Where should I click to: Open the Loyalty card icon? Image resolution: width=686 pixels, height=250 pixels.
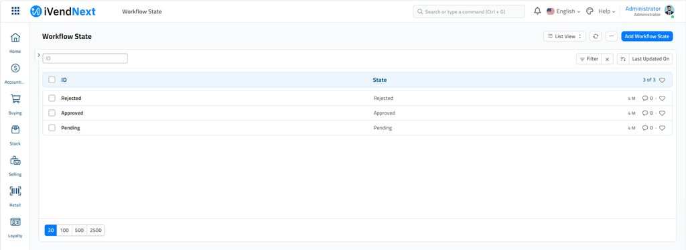click(x=15, y=222)
